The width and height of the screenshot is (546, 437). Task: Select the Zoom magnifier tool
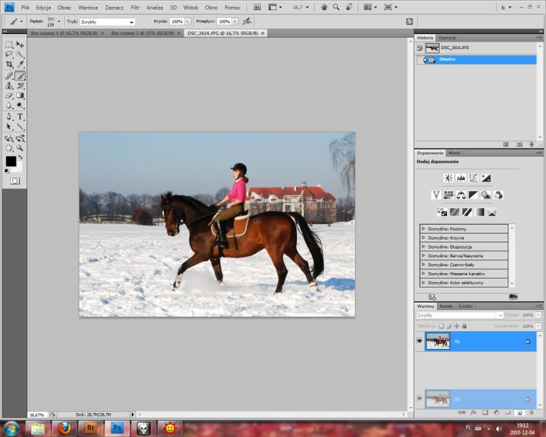(x=20, y=147)
